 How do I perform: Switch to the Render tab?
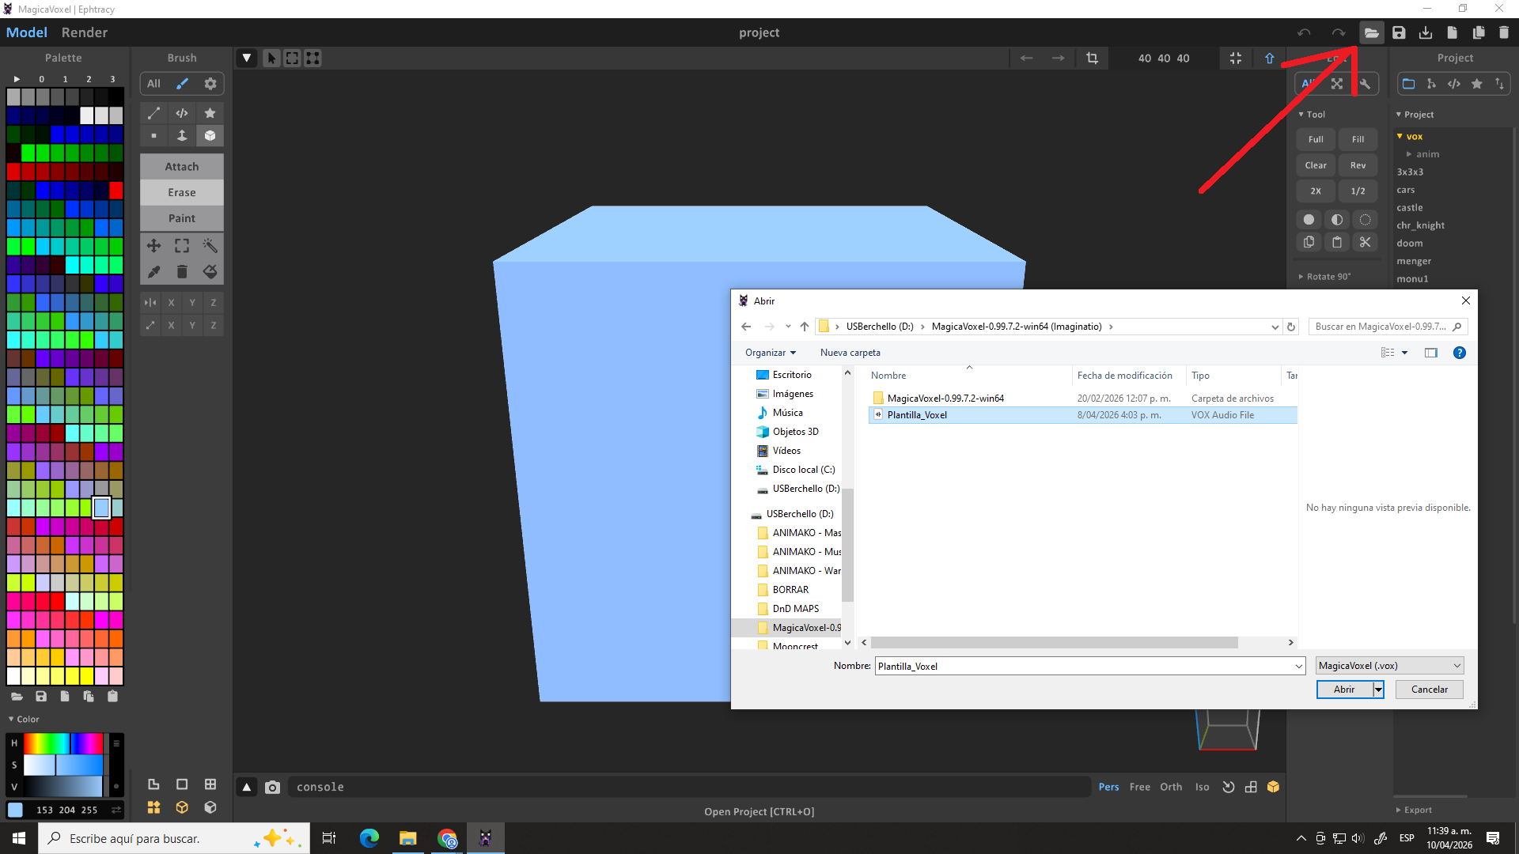(84, 32)
